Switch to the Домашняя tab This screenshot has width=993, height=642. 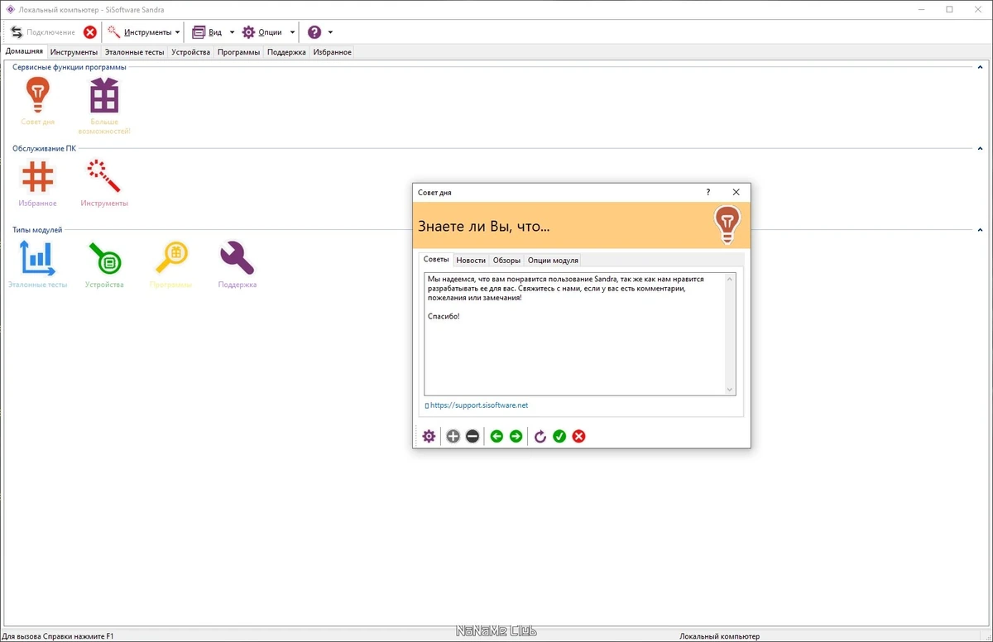click(x=24, y=51)
